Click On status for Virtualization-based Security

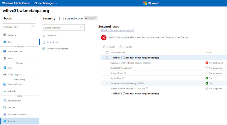209,83
